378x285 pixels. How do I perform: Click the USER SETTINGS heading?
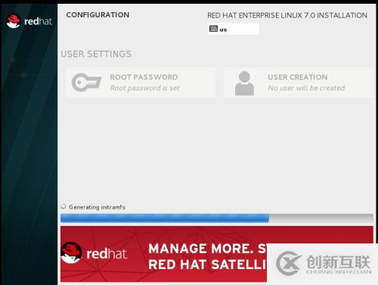[x=96, y=54]
